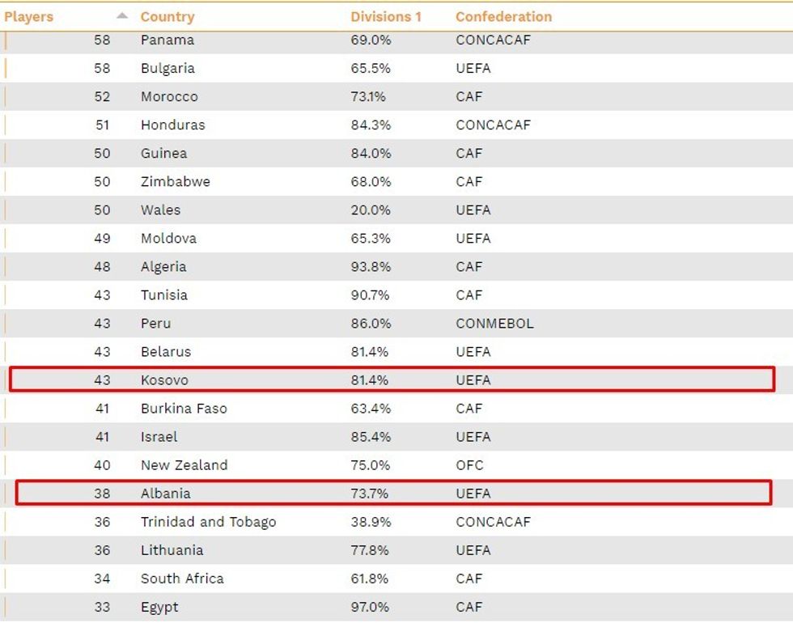
Task: Click the Trinidad and Tobago entry
Action: click(209, 521)
